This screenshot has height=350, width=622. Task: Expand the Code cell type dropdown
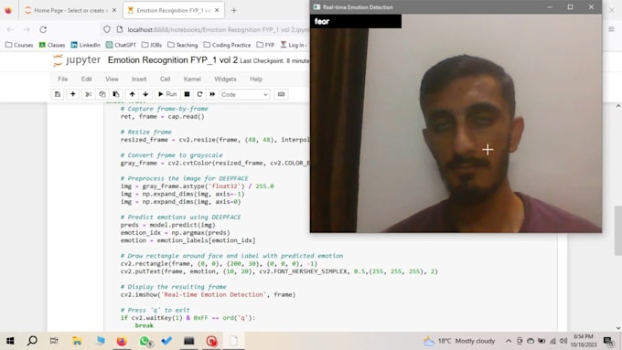click(x=245, y=94)
